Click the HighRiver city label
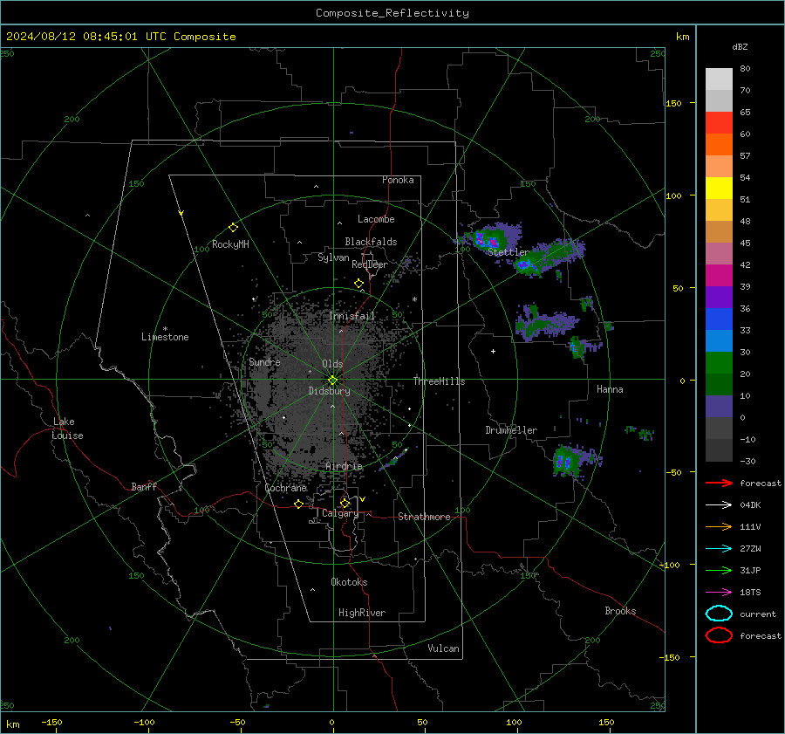The width and height of the screenshot is (785, 734). tap(362, 613)
